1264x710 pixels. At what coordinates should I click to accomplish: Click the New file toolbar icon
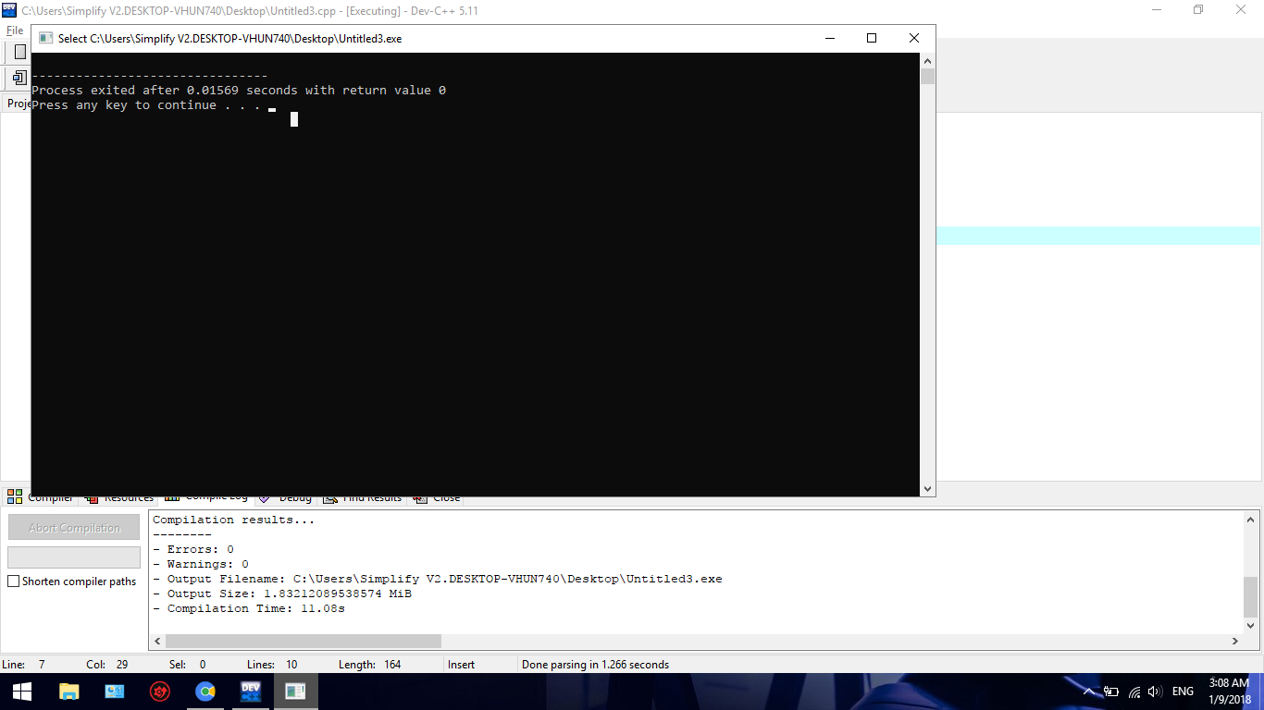[19, 52]
